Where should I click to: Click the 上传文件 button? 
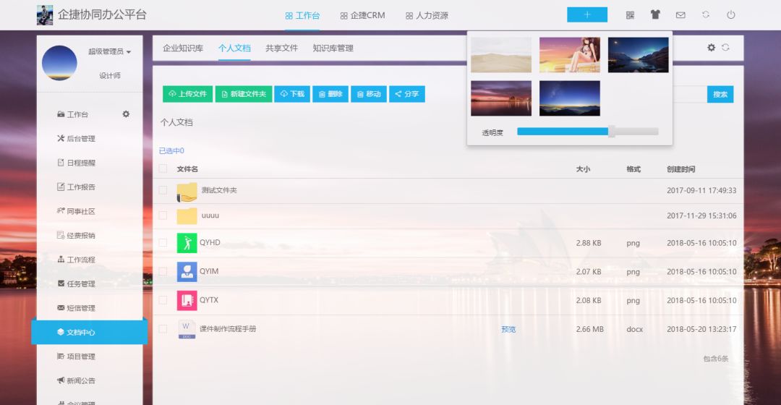(x=188, y=94)
